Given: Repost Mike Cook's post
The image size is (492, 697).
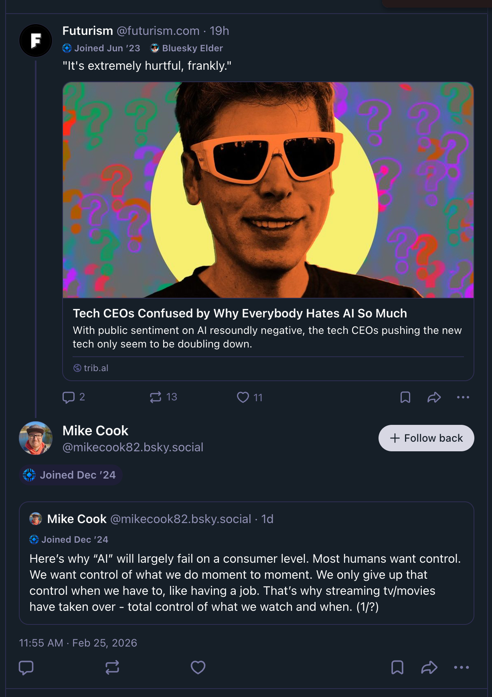Looking at the screenshot, I should [x=112, y=667].
